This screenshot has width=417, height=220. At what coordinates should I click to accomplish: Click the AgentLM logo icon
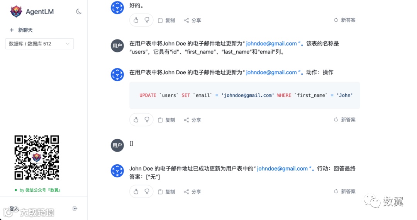pos(16,12)
